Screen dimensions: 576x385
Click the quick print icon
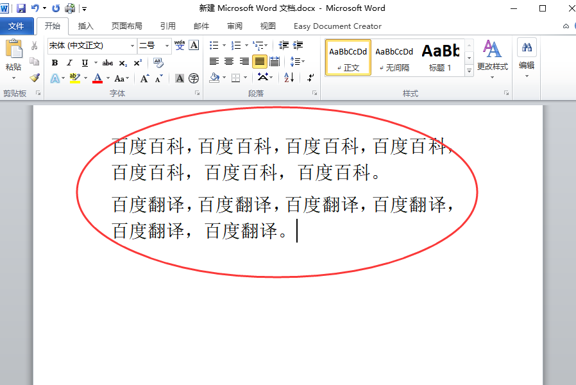pos(70,8)
